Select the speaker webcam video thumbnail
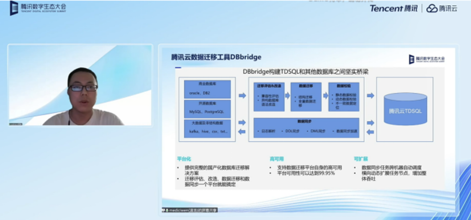471x220 pixels. (x=80, y=85)
